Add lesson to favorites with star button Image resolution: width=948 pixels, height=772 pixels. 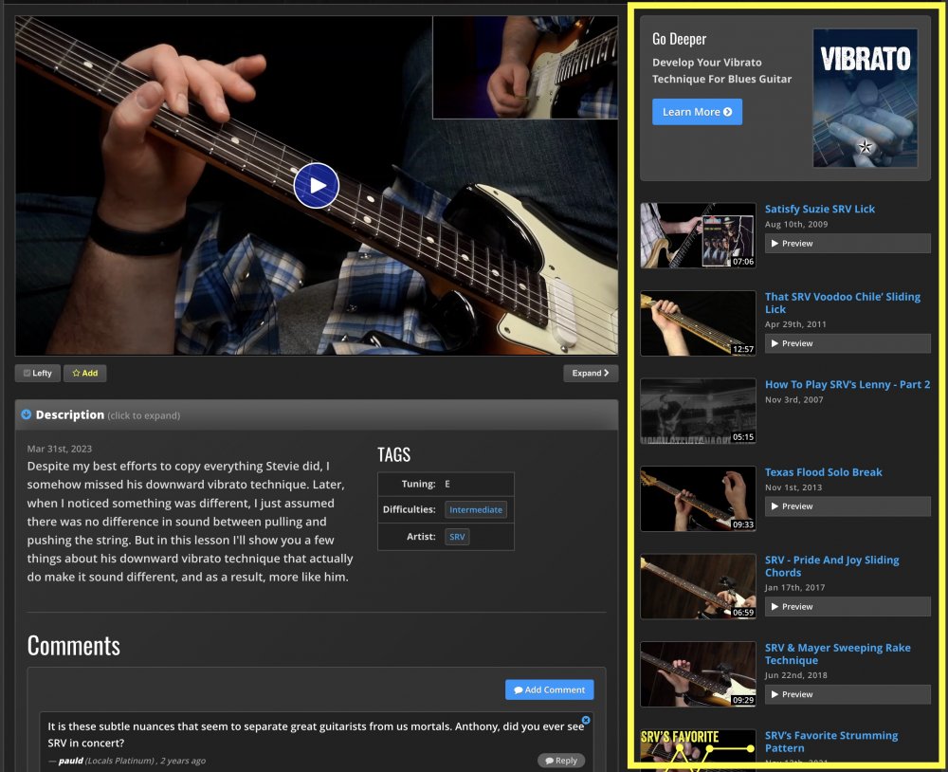point(84,374)
